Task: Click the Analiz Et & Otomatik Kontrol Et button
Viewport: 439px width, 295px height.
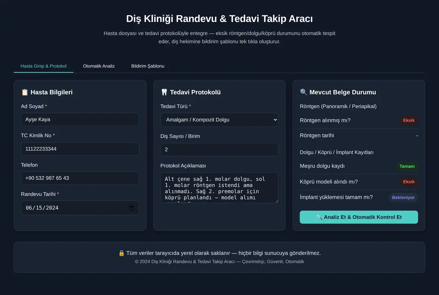Action: 359,217
